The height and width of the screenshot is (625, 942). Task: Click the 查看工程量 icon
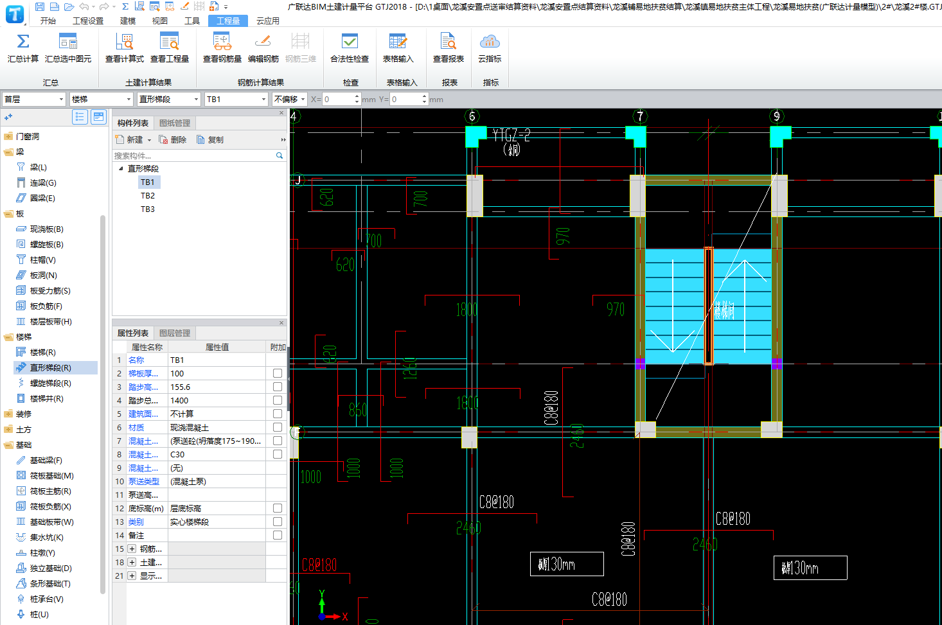(x=170, y=42)
